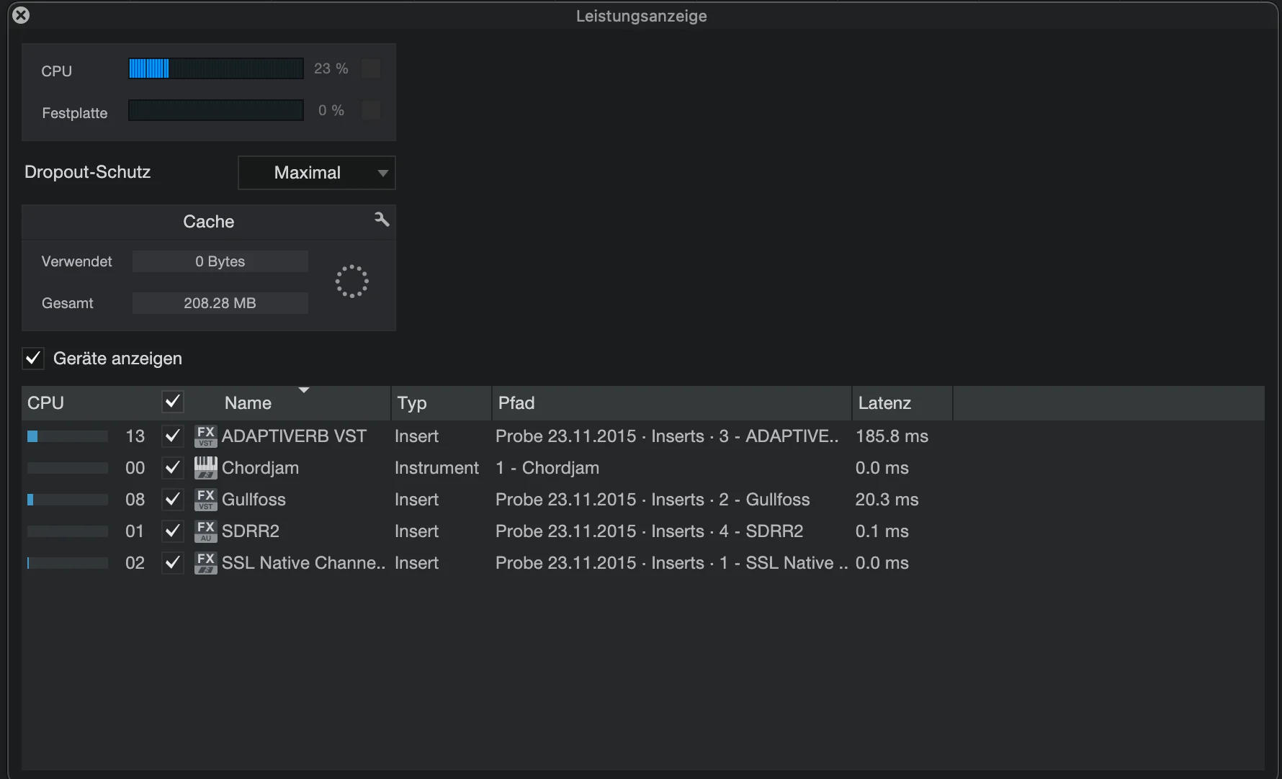This screenshot has width=1282, height=779.
Task: Click the Festplatte overload indicator box
Action: pyautogui.click(x=371, y=111)
